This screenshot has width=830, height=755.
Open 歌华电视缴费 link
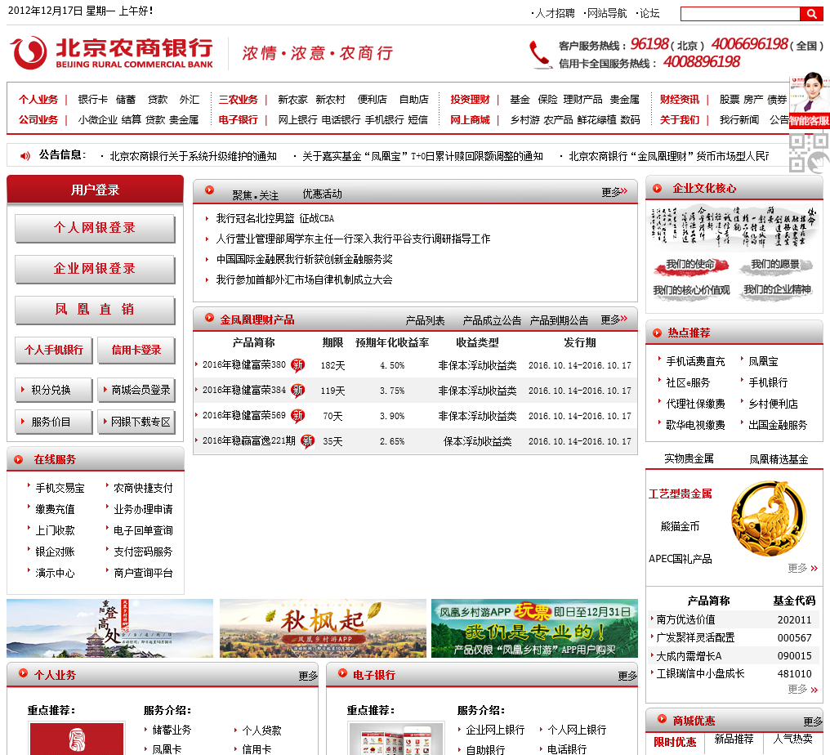coord(695,425)
